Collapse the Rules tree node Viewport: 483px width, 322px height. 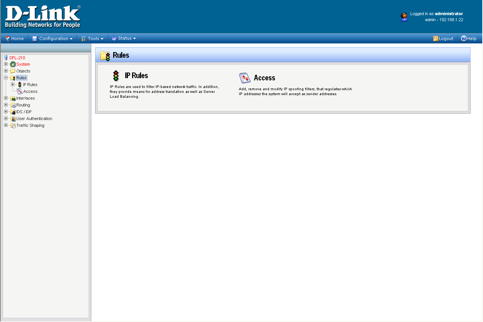(x=6, y=78)
